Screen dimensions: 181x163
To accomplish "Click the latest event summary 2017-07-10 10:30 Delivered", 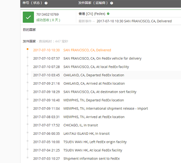I will pos(134,21).
